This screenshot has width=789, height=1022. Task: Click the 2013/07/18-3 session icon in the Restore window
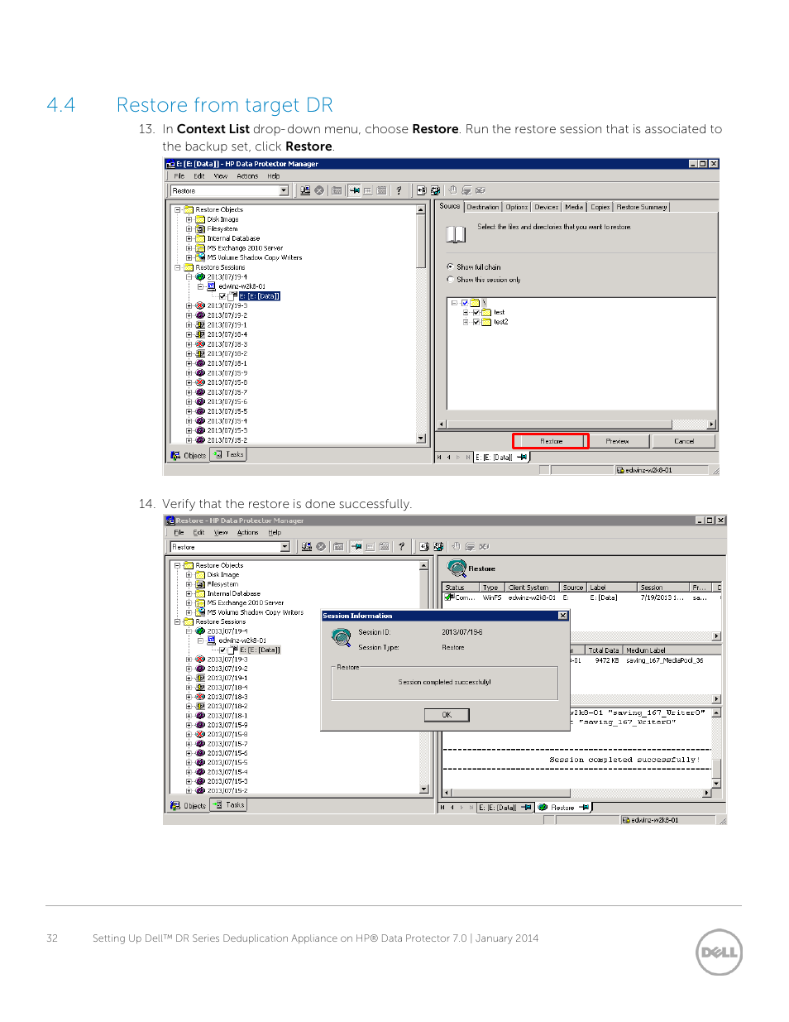click(200, 697)
